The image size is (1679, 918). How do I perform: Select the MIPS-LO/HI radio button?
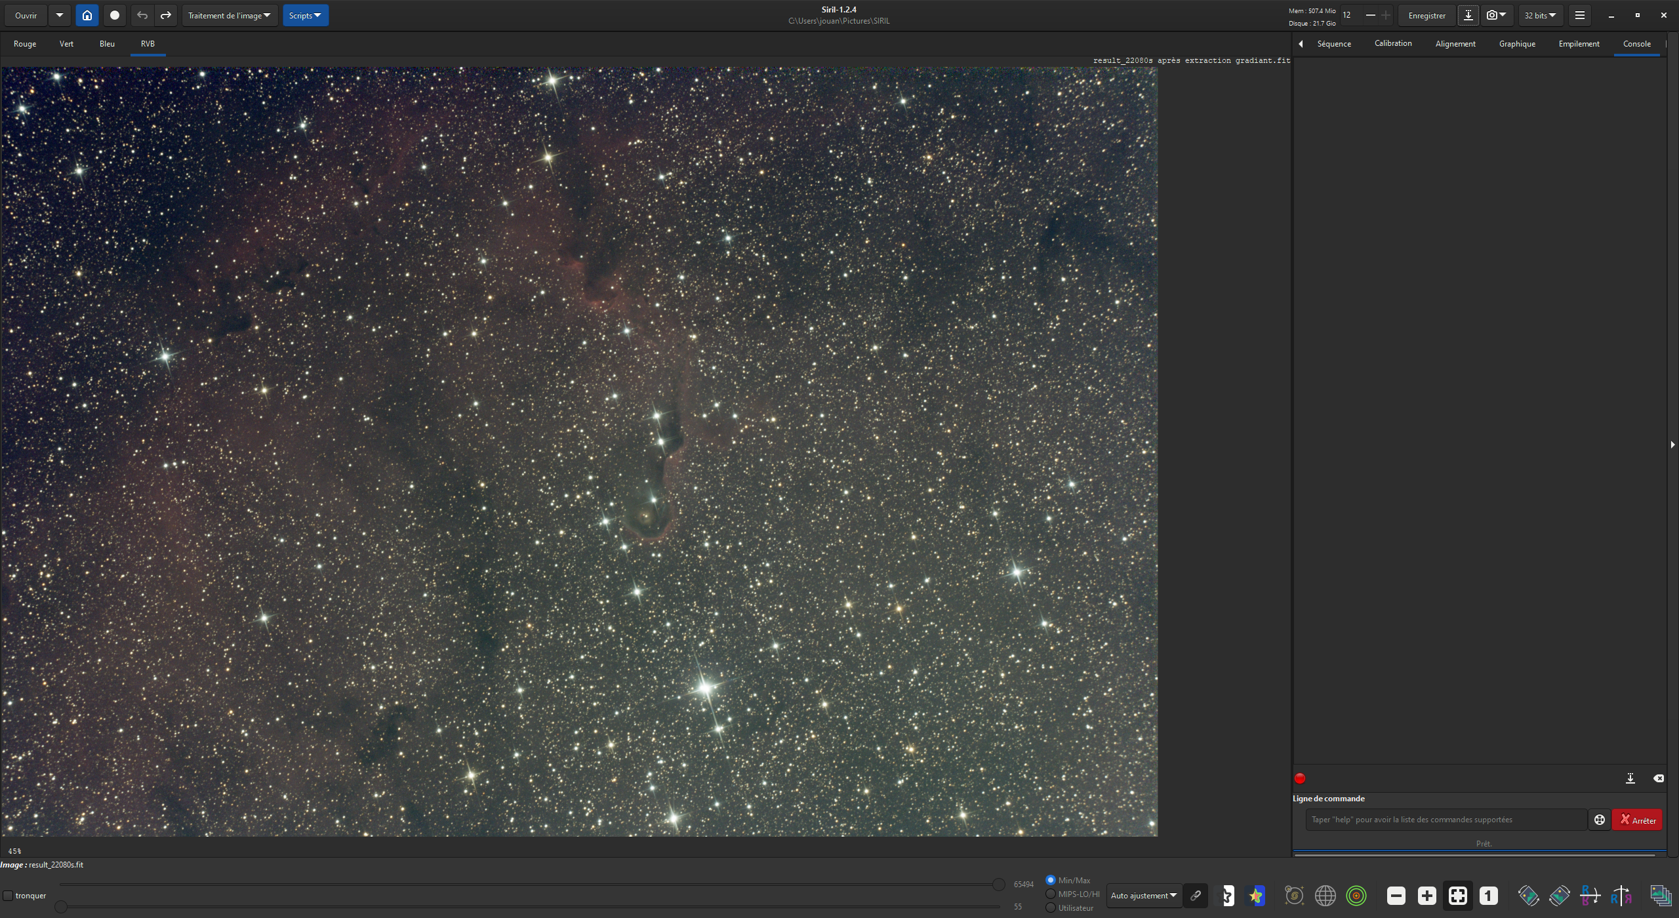point(1051,894)
